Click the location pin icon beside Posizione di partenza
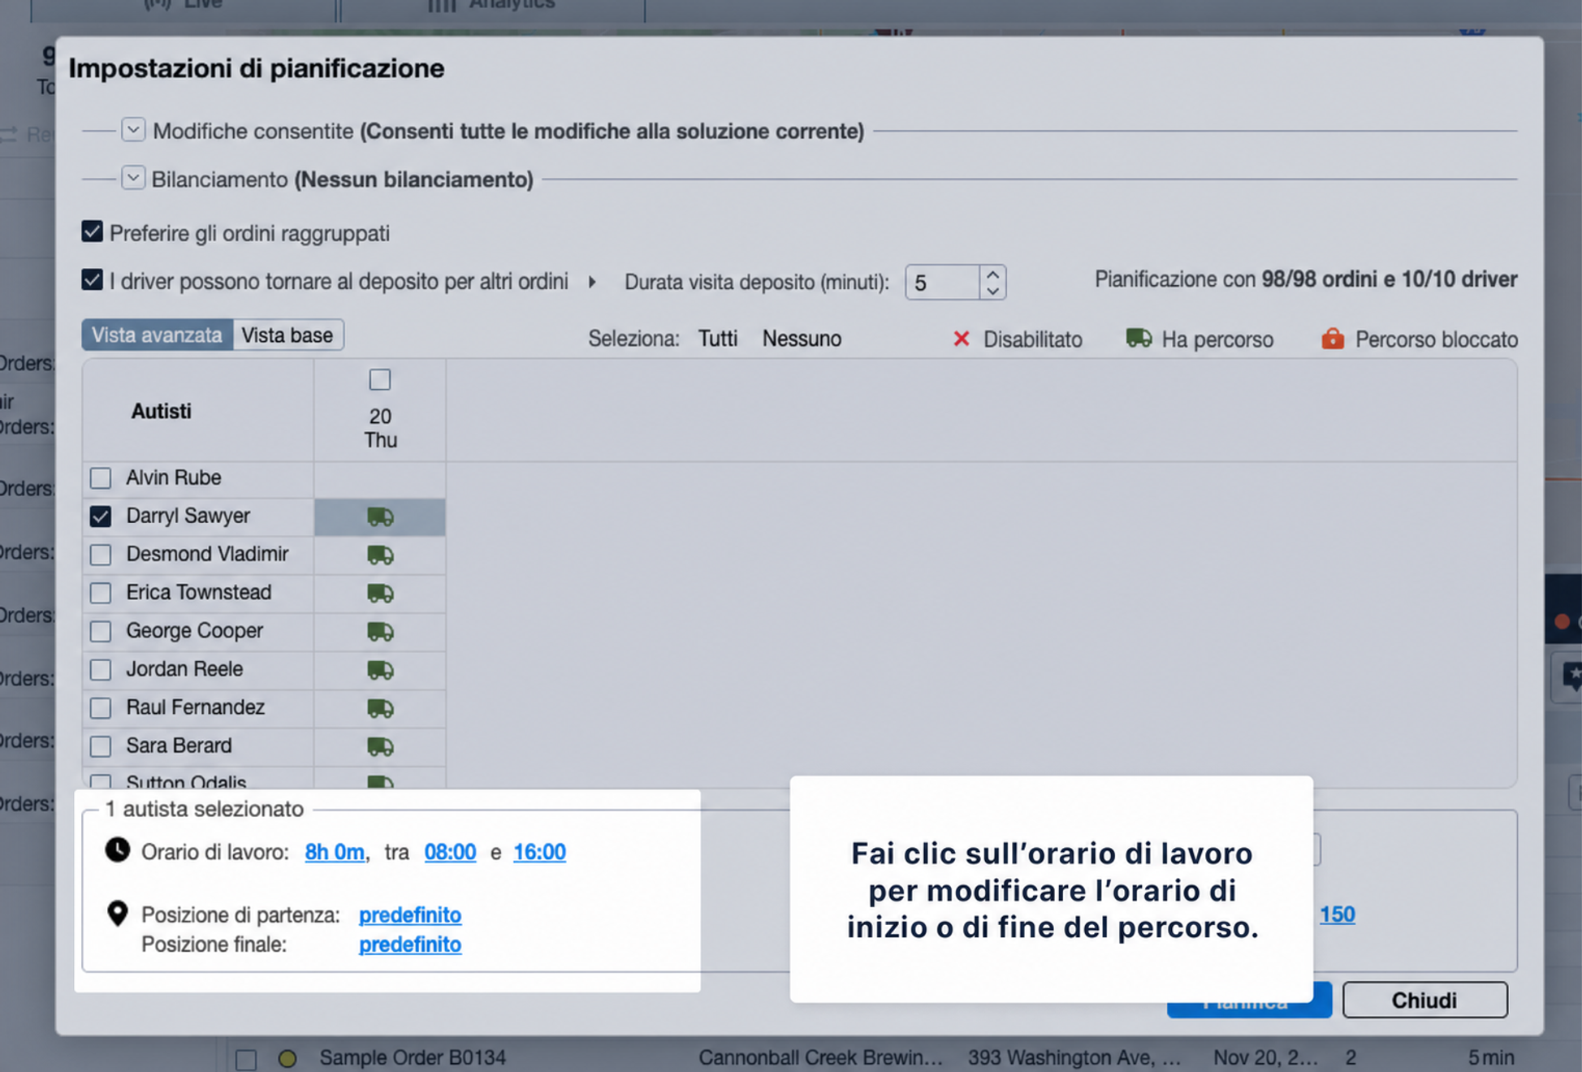 pos(118,914)
